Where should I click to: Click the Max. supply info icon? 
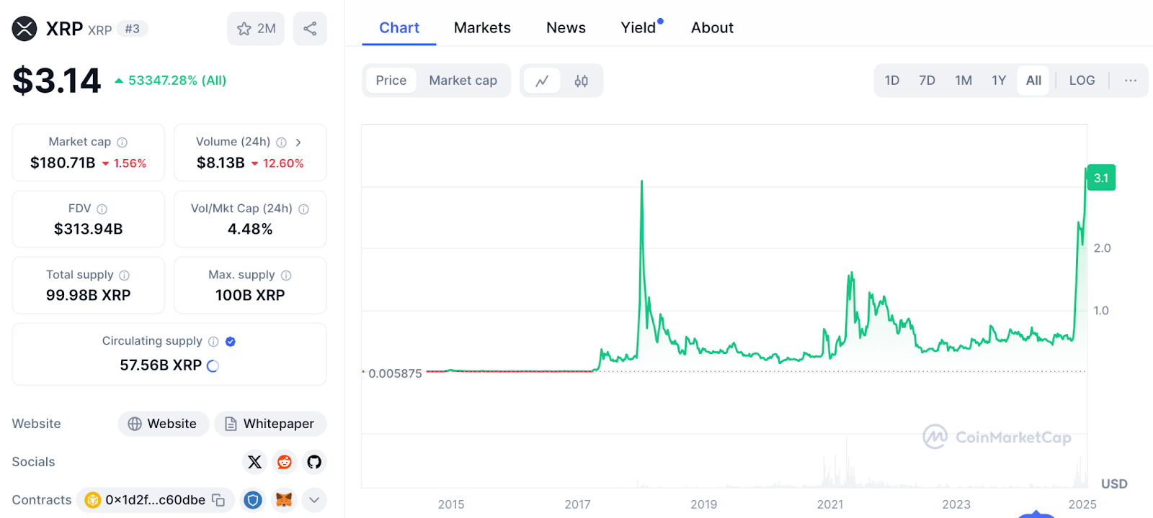tap(286, 275)
